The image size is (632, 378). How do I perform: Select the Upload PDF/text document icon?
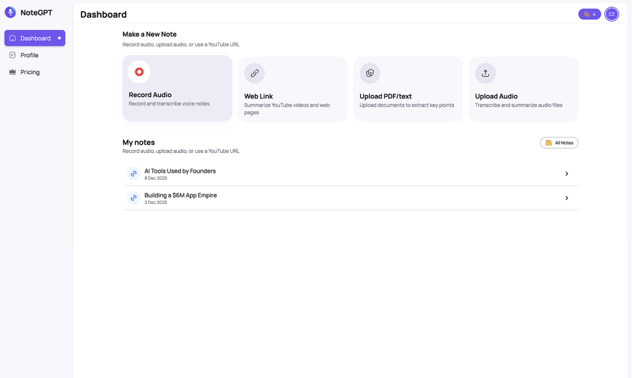click(x=370, y=73)
